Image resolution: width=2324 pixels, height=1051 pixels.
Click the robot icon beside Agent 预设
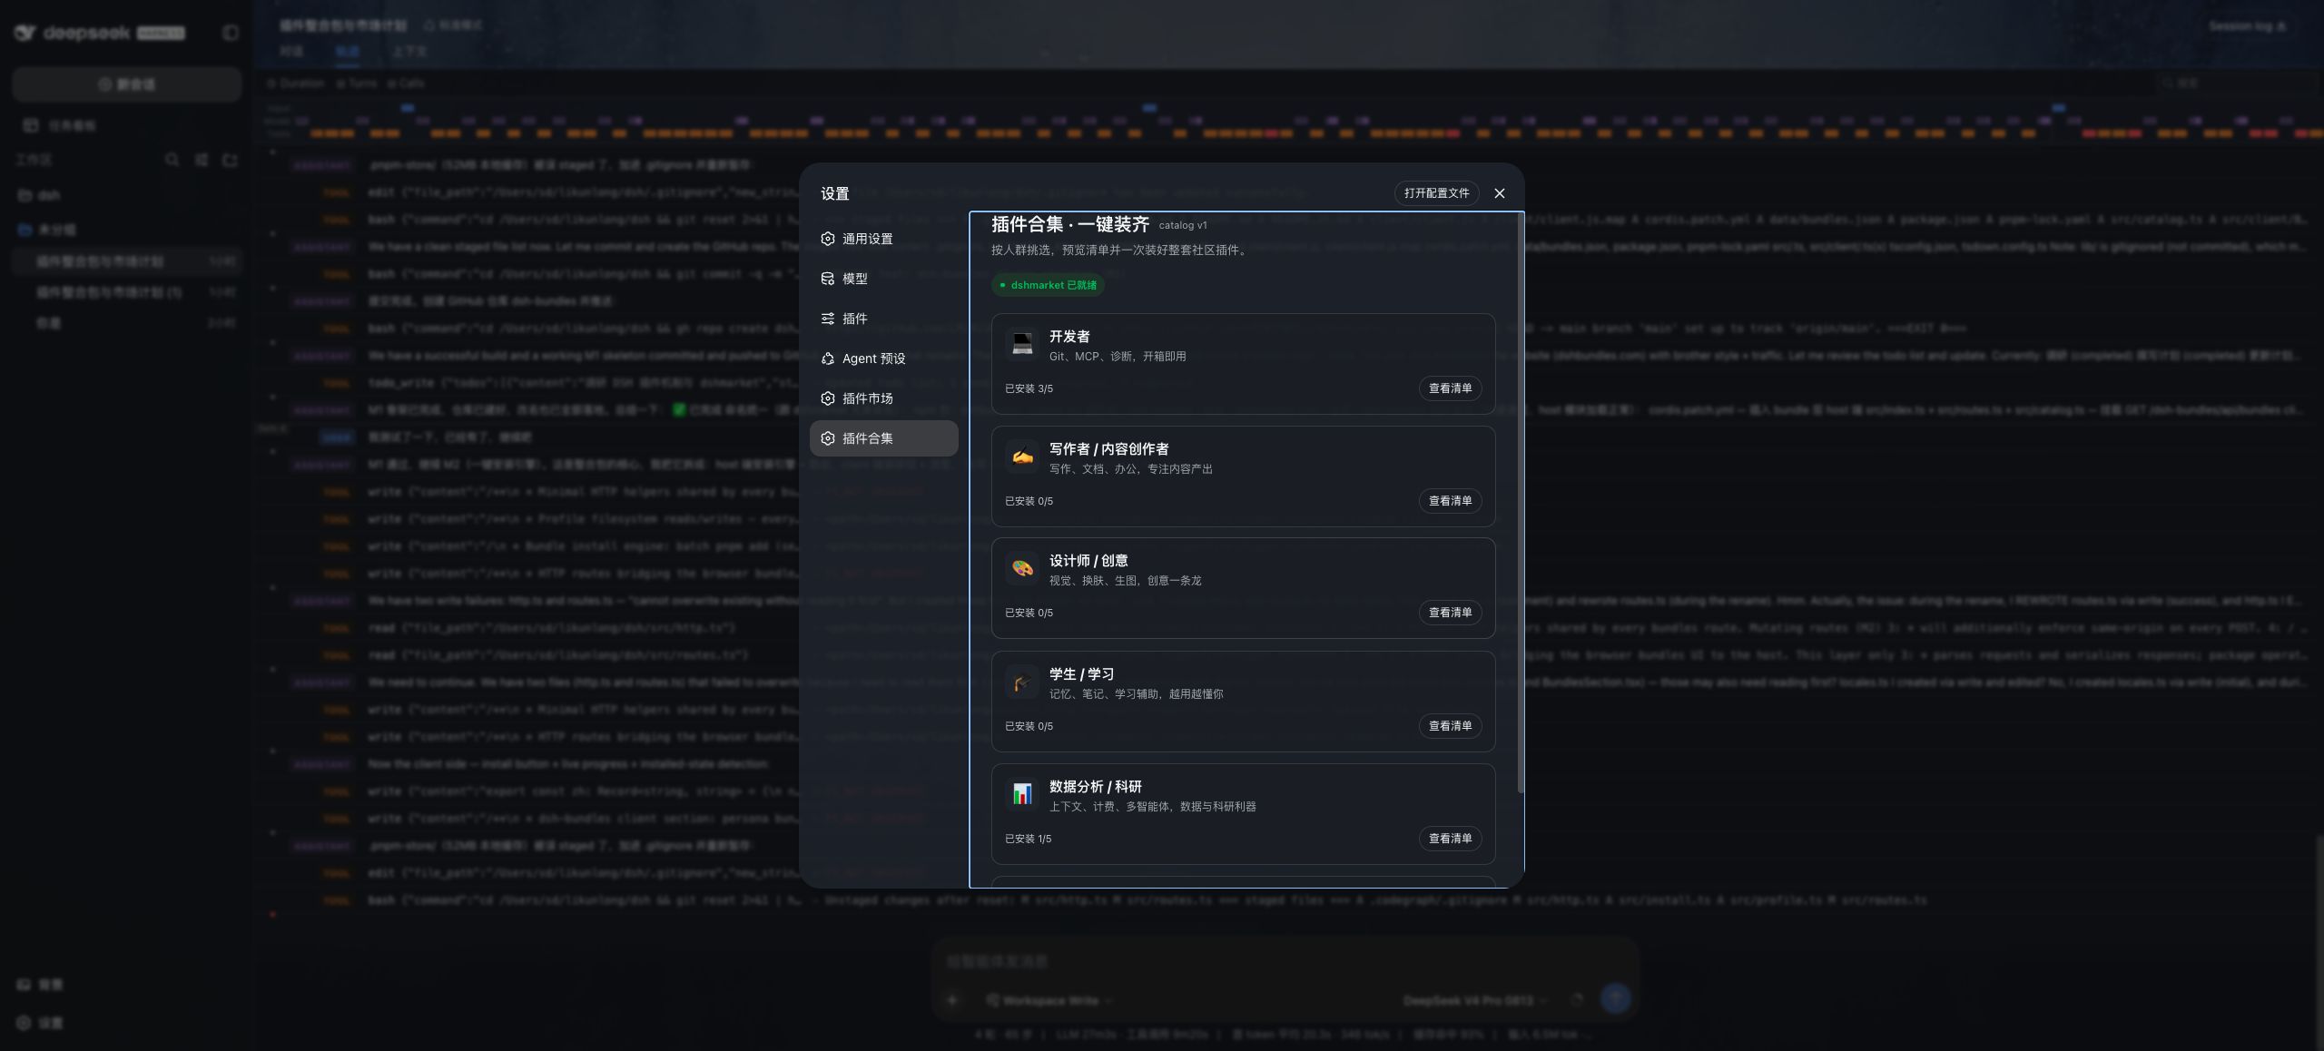pos(828,359)
